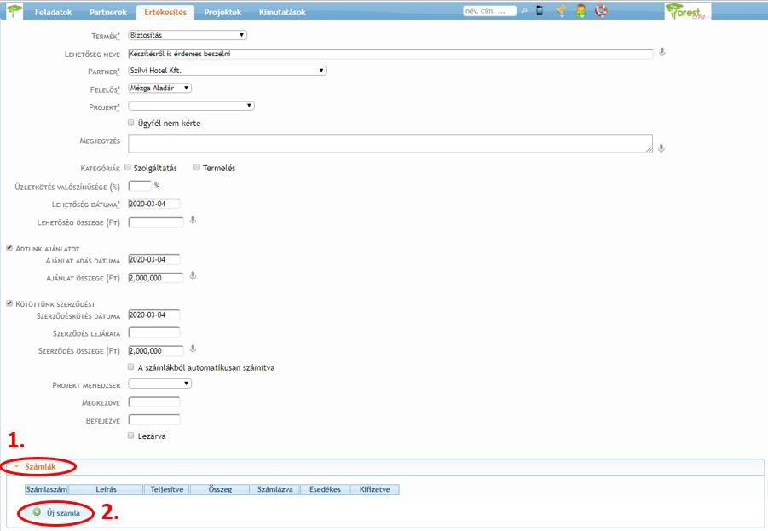
Task: Click the green plus Új számla icon
Action: pos(37,512)
